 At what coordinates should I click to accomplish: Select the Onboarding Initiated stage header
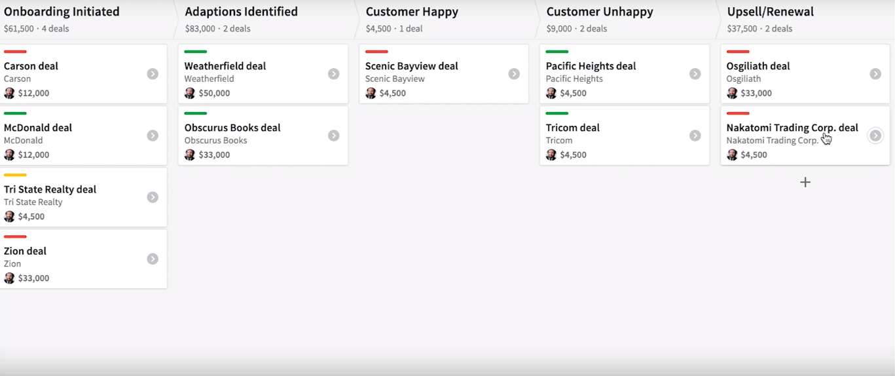point(62,12)
